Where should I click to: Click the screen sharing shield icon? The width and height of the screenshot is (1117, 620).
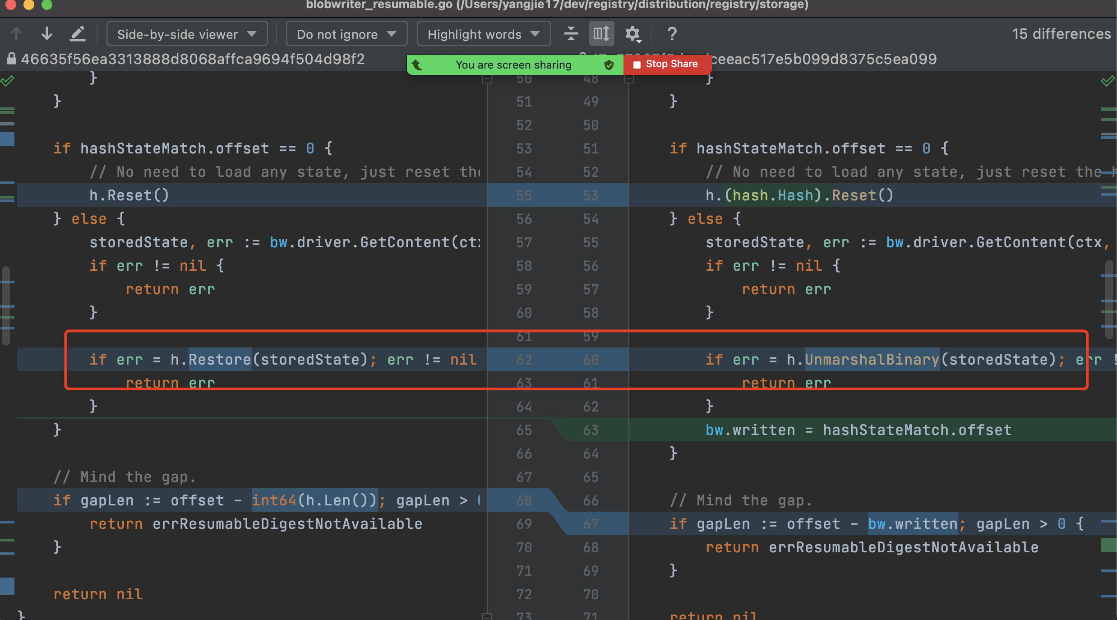609,65
